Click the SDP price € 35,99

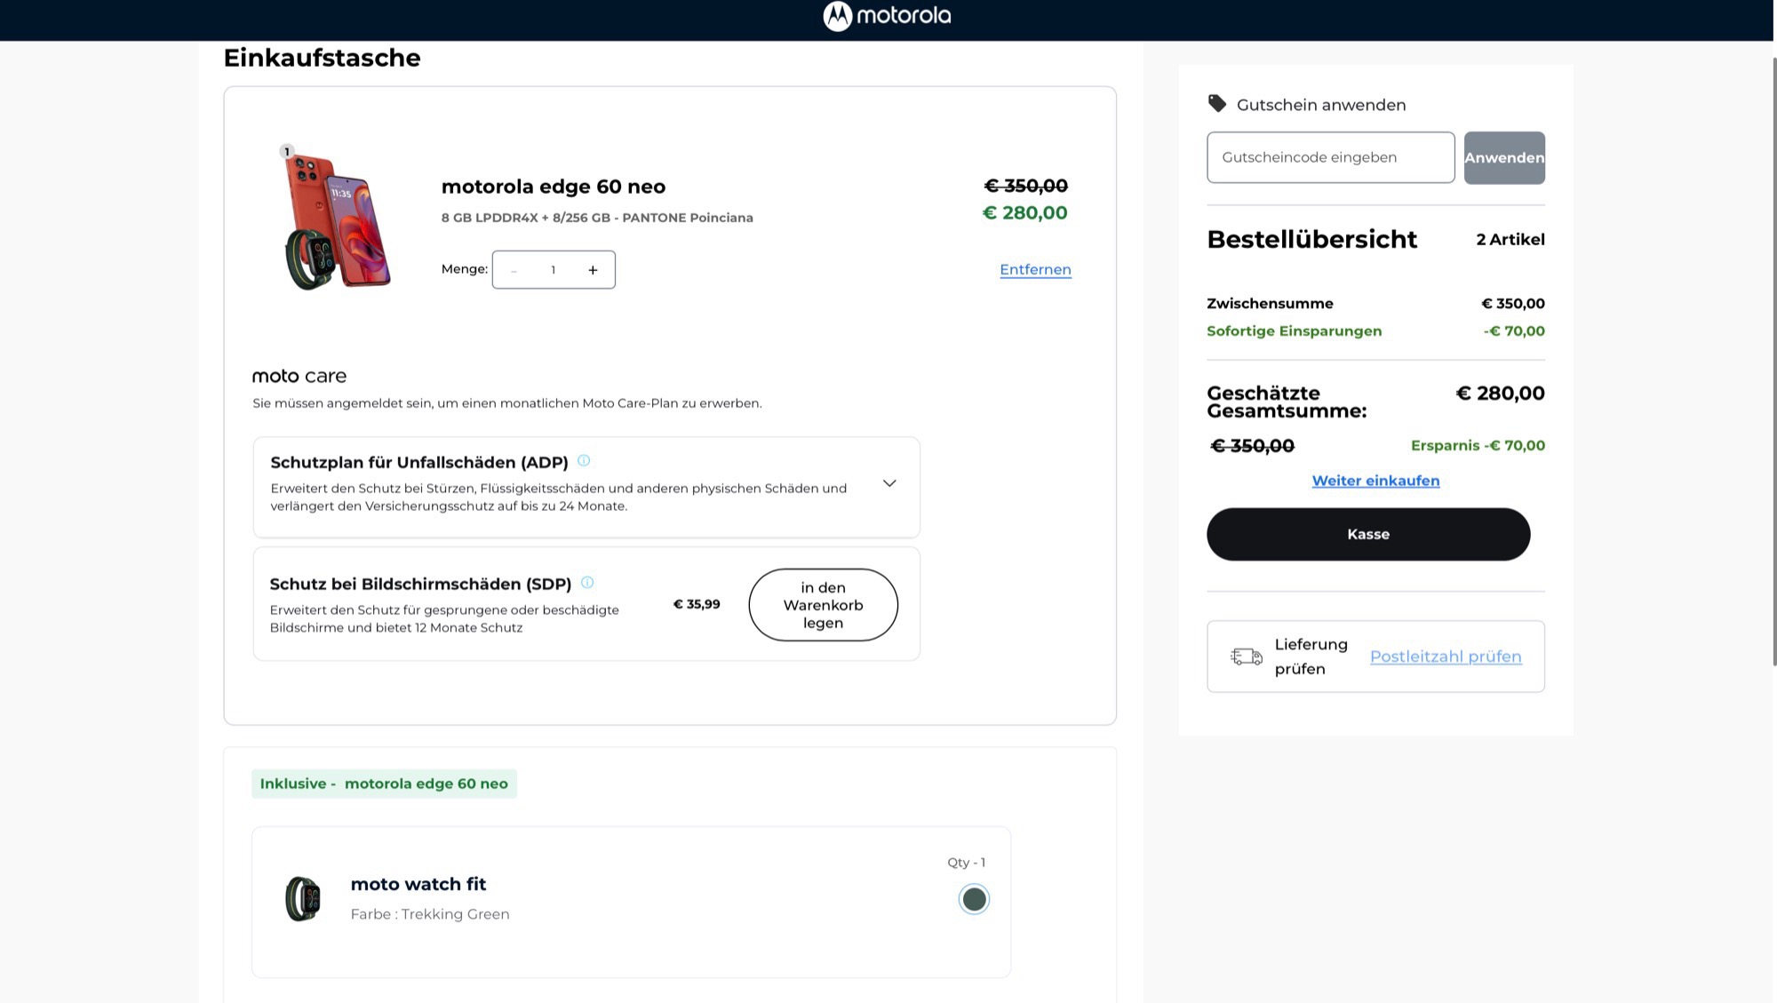tap(697, 604)
